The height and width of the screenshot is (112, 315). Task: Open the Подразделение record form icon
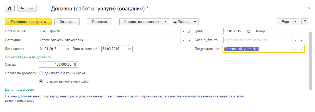[301, 49]
